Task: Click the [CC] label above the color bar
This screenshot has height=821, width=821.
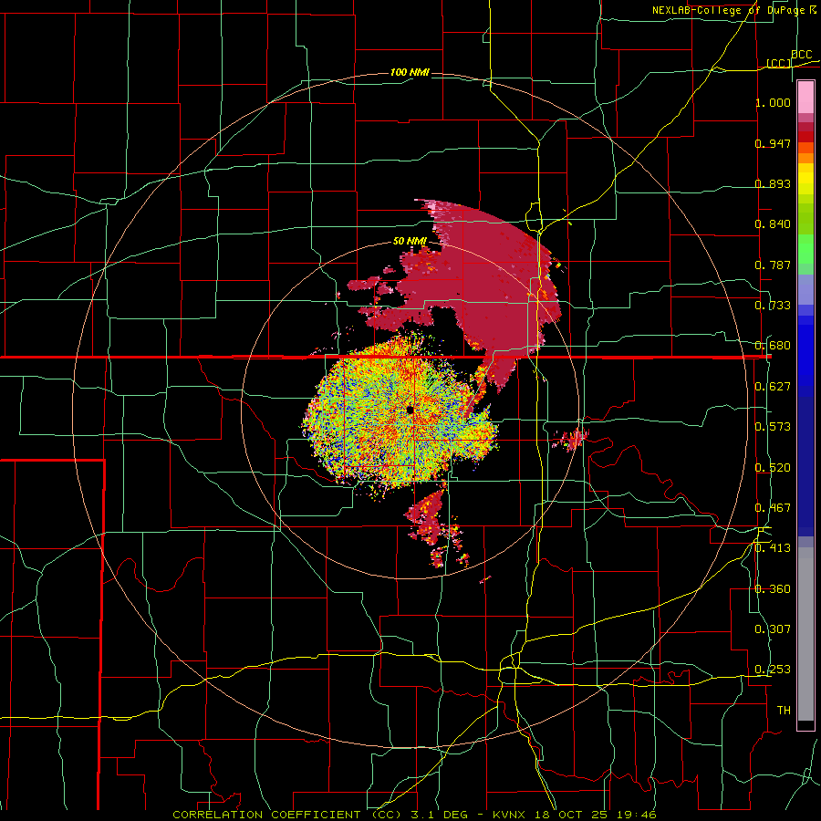Action: pyautogui.click(x=779, y=63)
